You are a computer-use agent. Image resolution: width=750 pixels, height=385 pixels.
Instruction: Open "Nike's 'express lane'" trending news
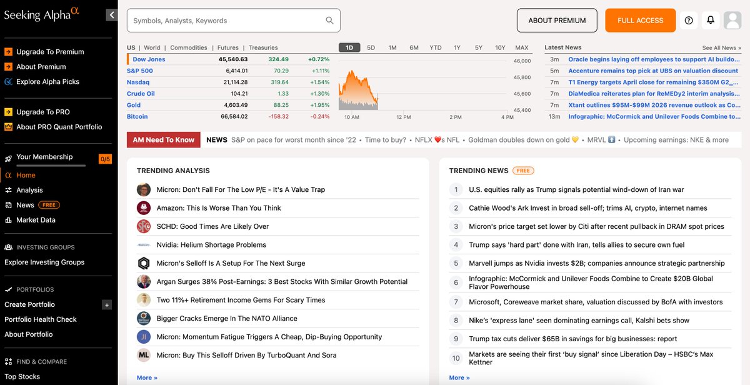[579, 321]
